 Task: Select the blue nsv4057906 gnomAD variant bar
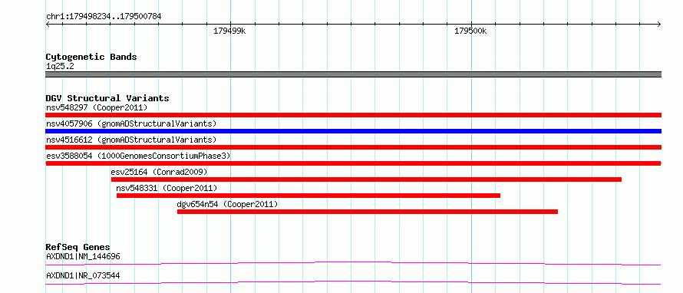tap(353, 131)
